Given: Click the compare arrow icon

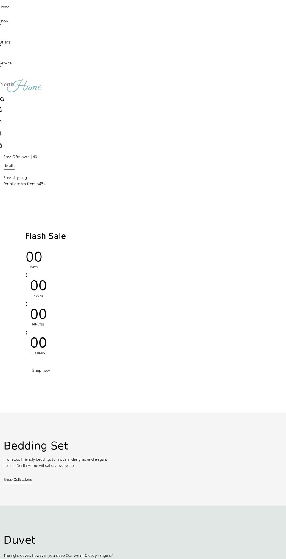Looking at the screenshot, I should point(1,133).
